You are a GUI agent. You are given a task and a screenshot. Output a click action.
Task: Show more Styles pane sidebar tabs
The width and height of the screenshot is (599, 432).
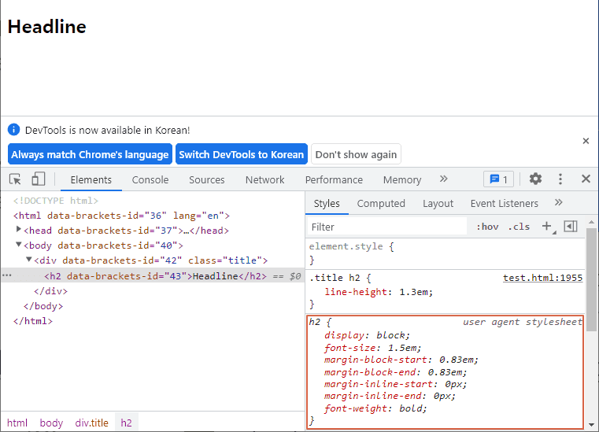[559, 202]
